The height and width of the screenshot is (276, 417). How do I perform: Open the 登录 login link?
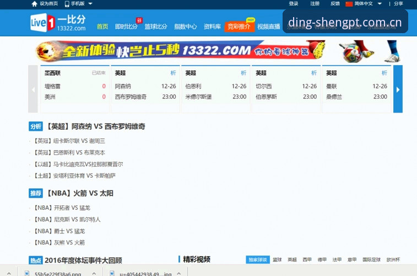click(294, 4)
